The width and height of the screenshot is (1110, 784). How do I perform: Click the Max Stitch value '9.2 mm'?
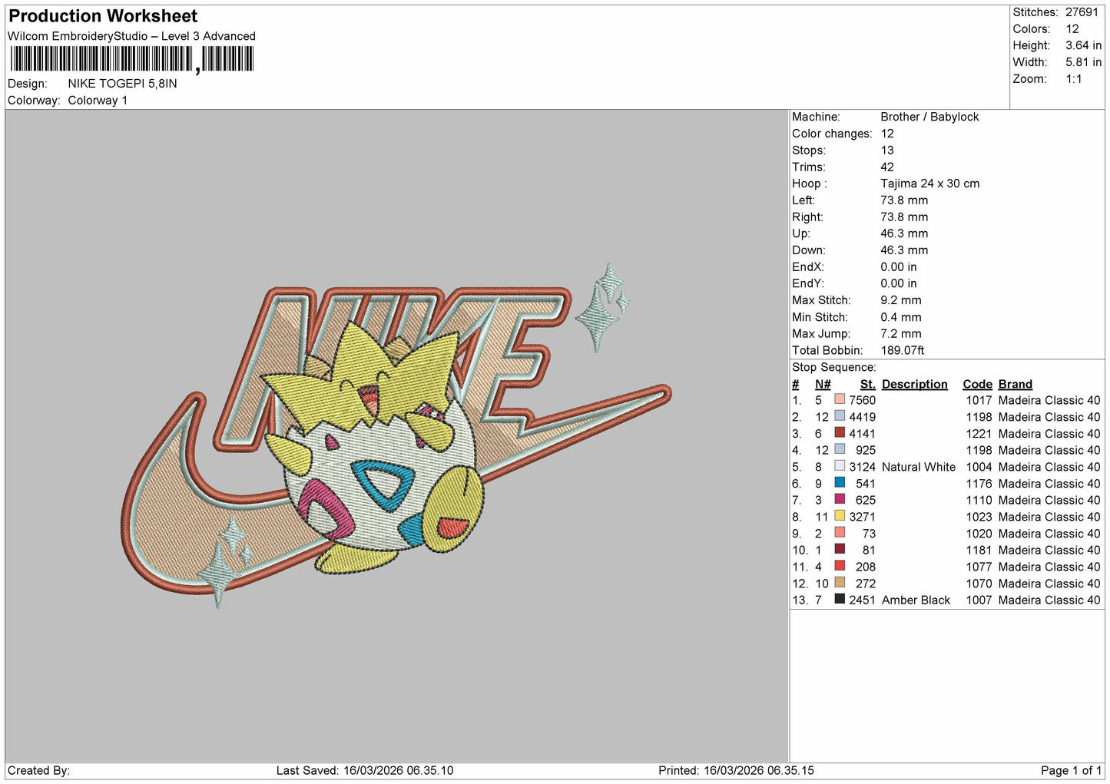(x=900, y=300)
